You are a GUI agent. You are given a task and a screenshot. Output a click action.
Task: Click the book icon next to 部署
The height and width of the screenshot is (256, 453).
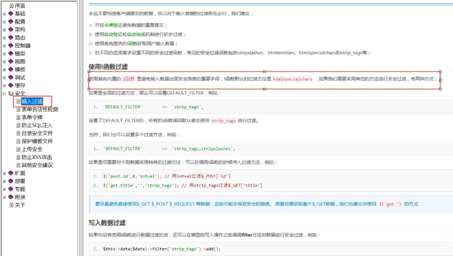pos(11,181)
